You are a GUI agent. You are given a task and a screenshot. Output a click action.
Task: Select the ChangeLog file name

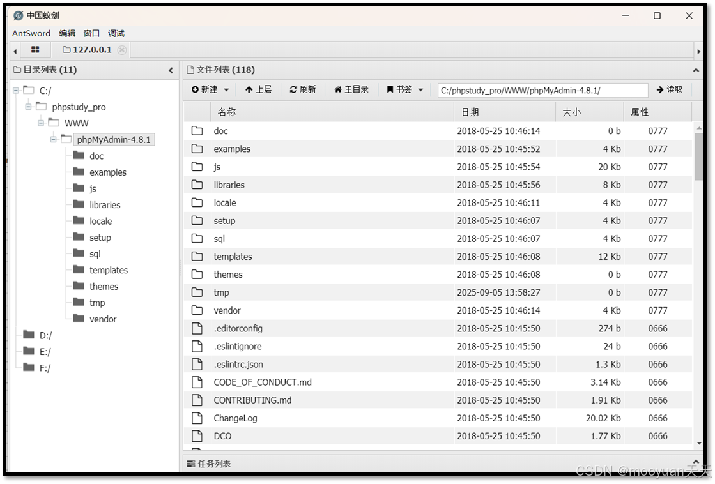pyautogui.click(x=235, y=418)
